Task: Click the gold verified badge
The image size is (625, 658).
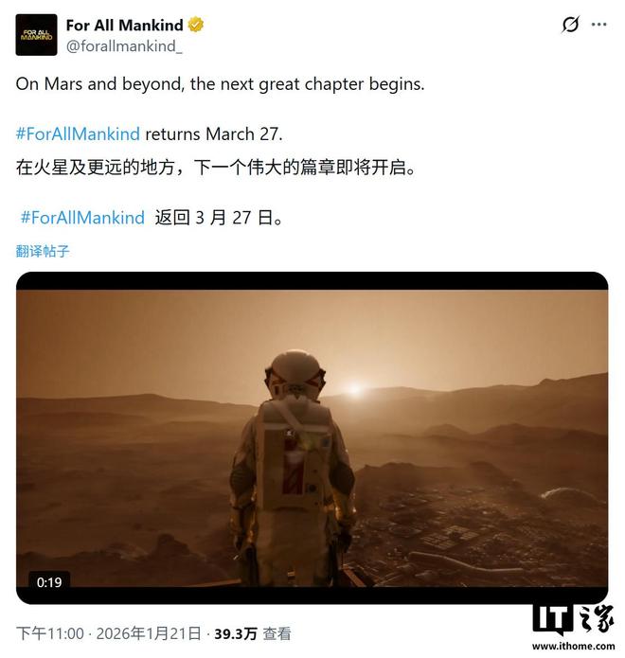Action: tap(196, 26)
